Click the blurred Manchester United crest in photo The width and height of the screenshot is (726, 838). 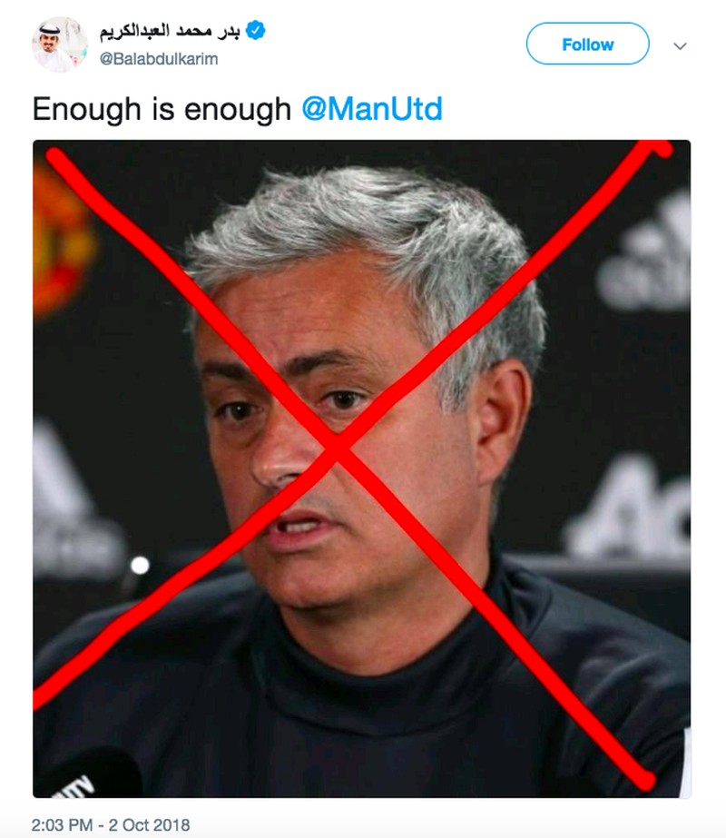tap(63, 241)
